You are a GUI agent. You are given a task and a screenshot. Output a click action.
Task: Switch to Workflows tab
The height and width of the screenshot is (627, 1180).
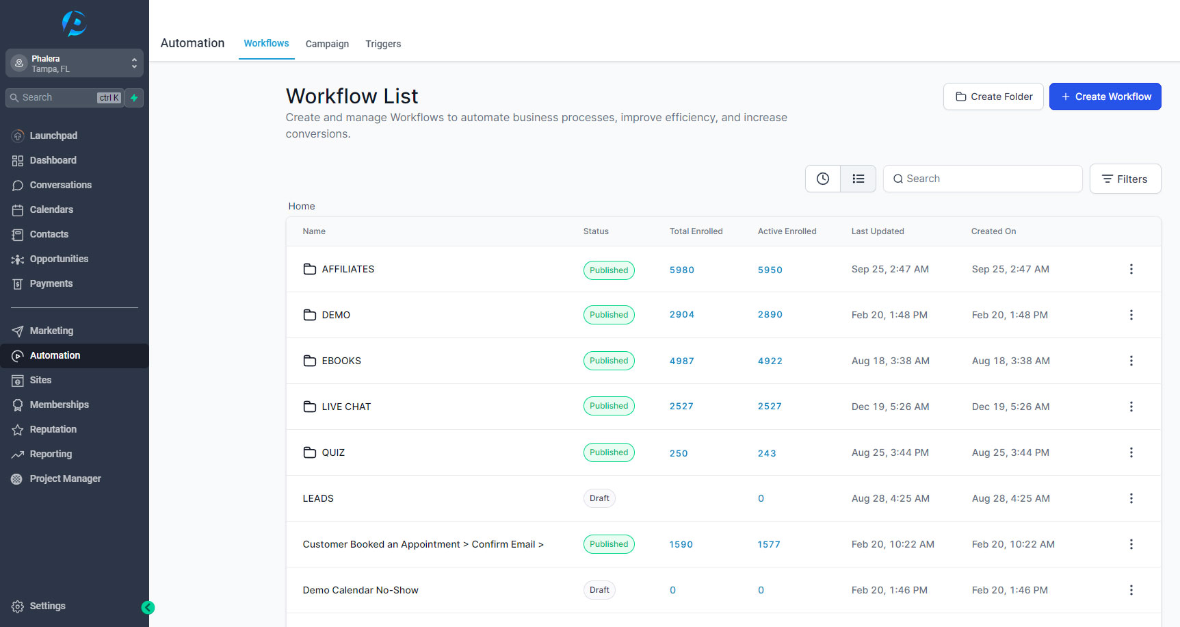[x=266, y=43]
